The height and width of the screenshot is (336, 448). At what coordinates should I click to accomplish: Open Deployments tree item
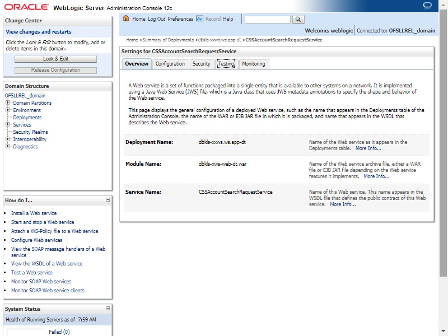coord(27,118)
